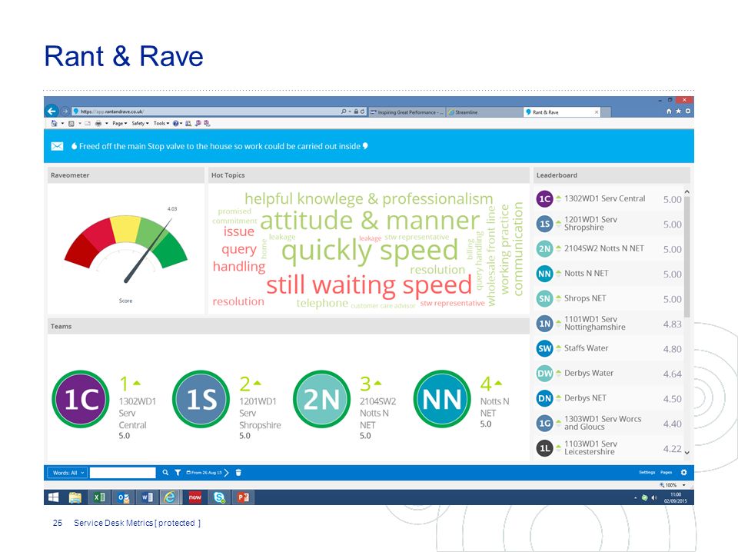Click Settings in the bottom bar
738x552 pixels.
(x=647, y=473)
